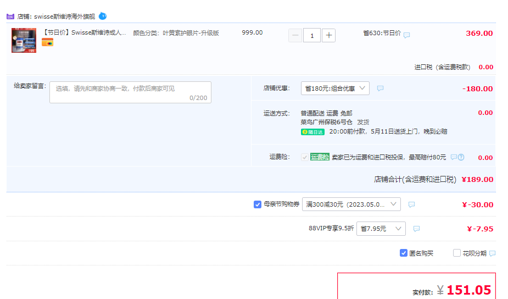Click the ¥-30.00 coupon deduction amount

[x=478, y=204]
